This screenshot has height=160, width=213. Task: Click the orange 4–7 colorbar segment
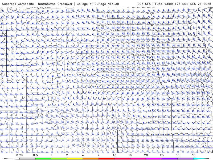pos(91,159)
